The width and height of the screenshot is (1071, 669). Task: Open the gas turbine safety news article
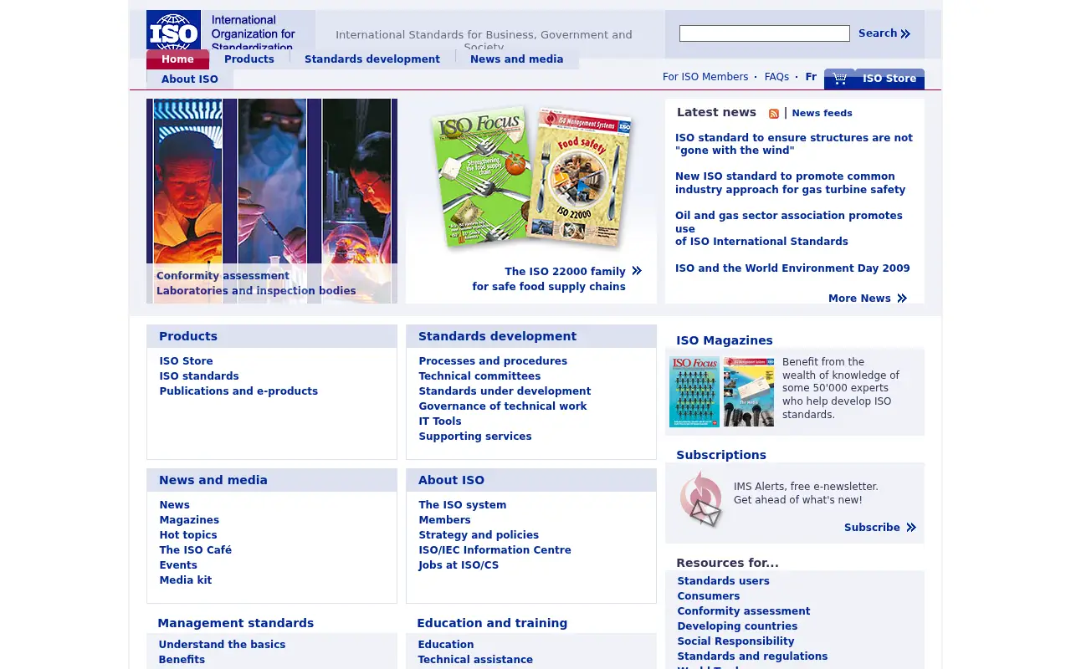[791, 183]
